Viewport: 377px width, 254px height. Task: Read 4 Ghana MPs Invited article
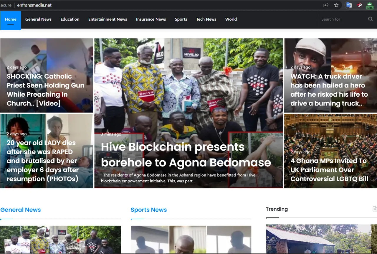pyautogui.click(x=329, y=170)
